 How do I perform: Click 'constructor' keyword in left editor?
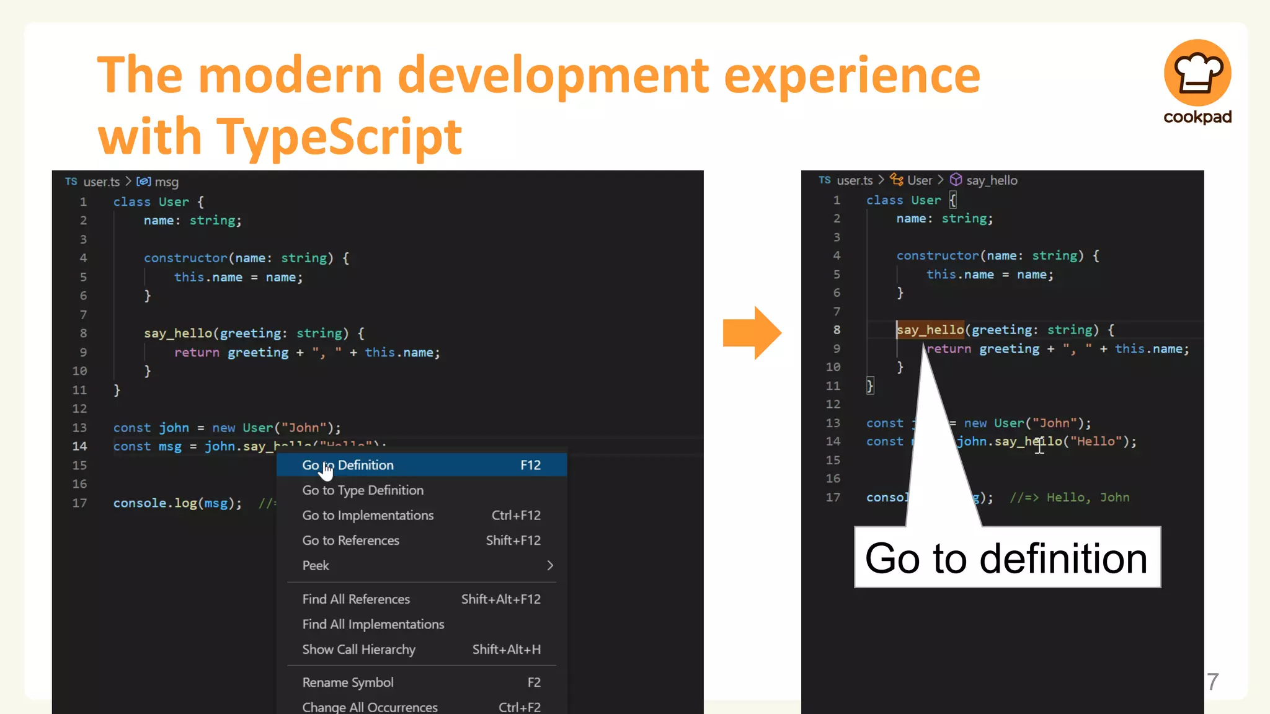coord(185,258)
